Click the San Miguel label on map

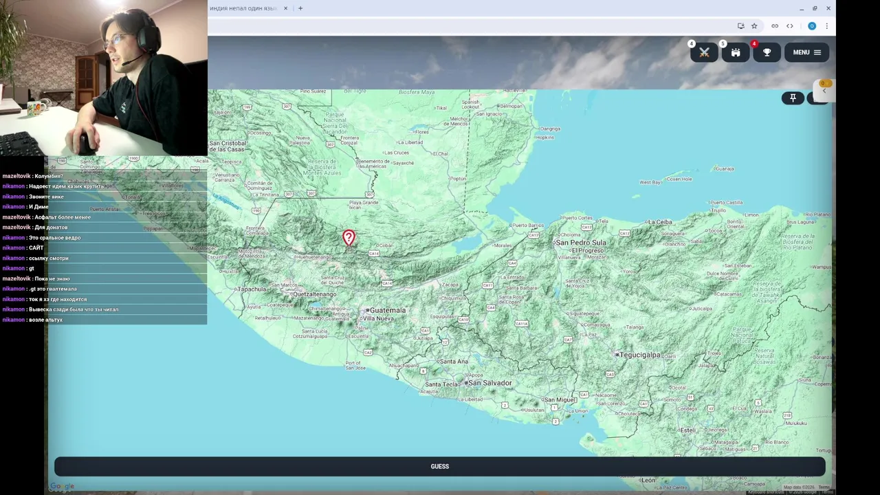coord(560,399)
